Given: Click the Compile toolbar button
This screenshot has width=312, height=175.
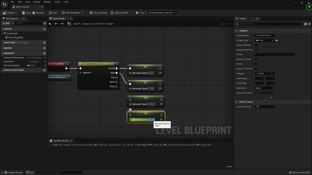Looking at the screenshot, I should 8,13.
